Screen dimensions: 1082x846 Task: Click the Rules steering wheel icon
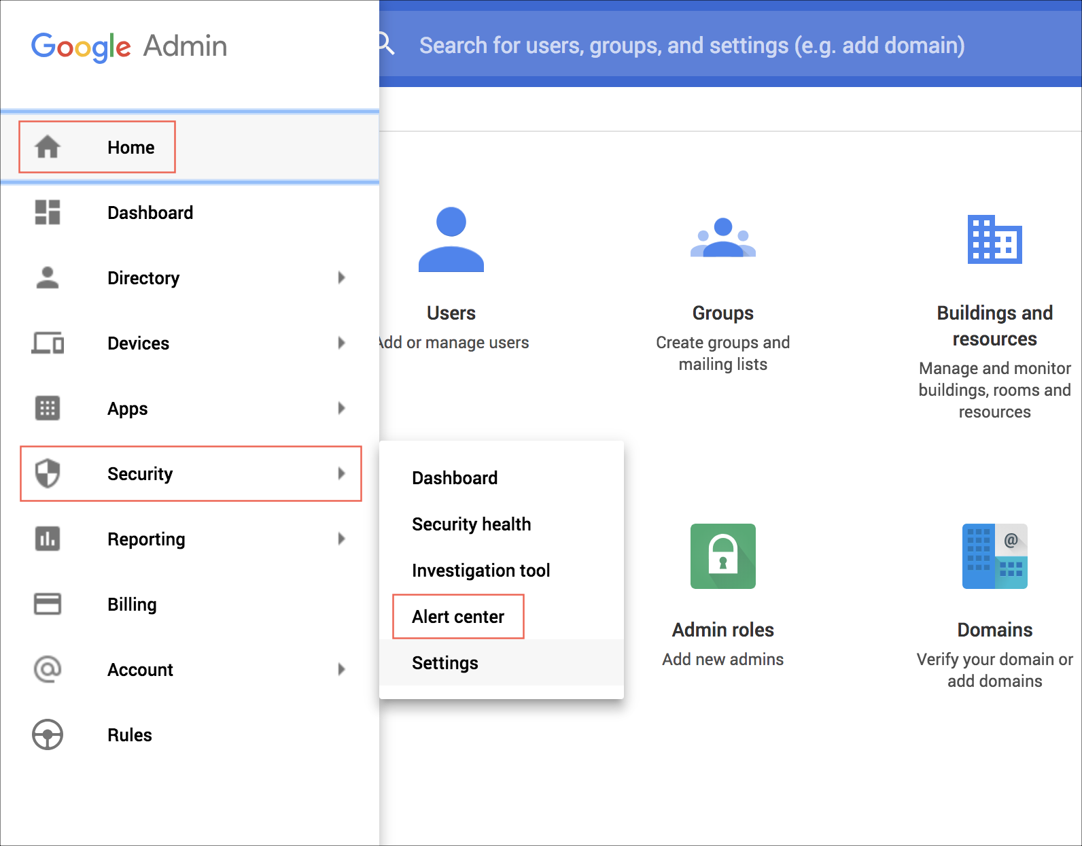[x=48, y=734]
